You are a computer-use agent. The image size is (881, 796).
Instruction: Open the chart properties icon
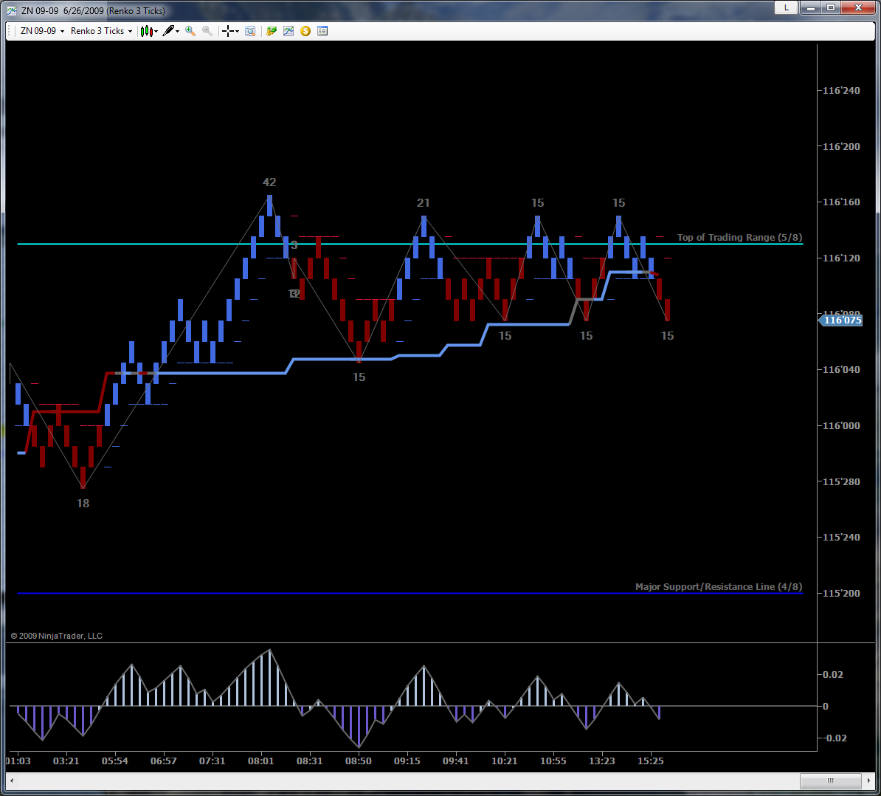322,31
